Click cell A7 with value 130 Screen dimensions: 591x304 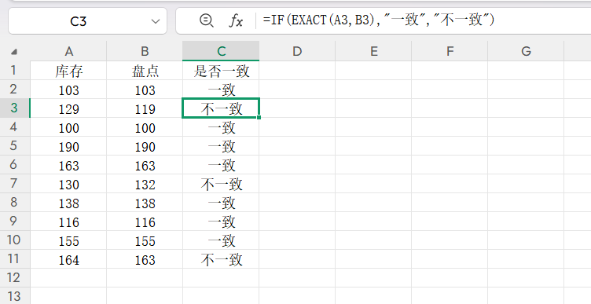pyautogui.click(x=68, y=184)
